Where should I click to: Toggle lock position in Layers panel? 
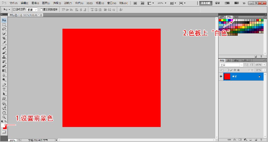(235, 70)
